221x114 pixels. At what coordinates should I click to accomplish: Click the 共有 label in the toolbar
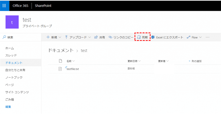(102, 37)
